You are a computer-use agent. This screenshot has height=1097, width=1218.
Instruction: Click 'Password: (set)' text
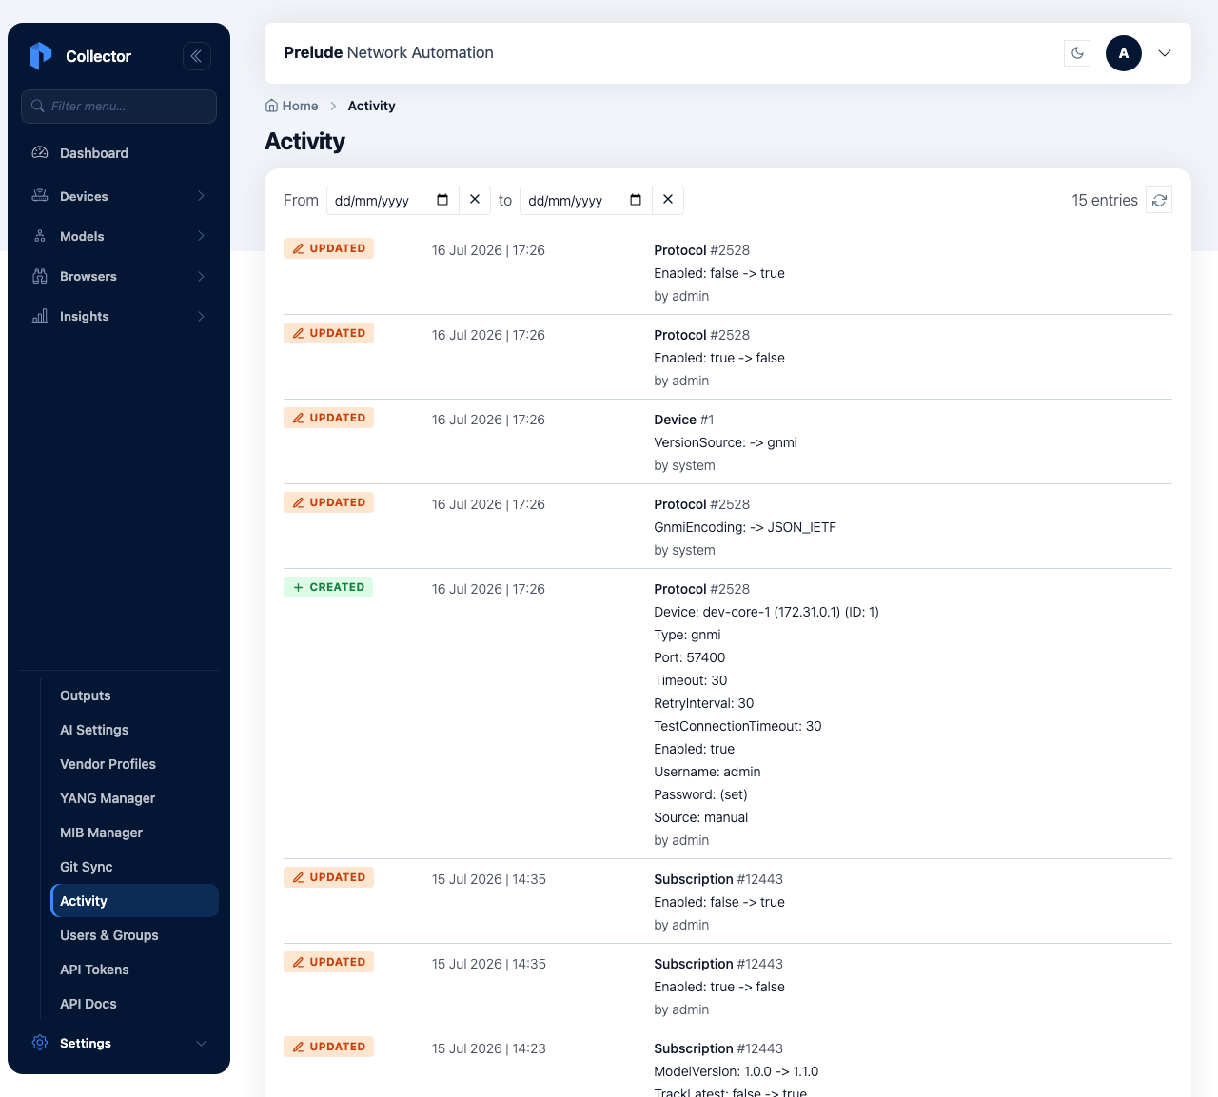[x=700, y=794]
